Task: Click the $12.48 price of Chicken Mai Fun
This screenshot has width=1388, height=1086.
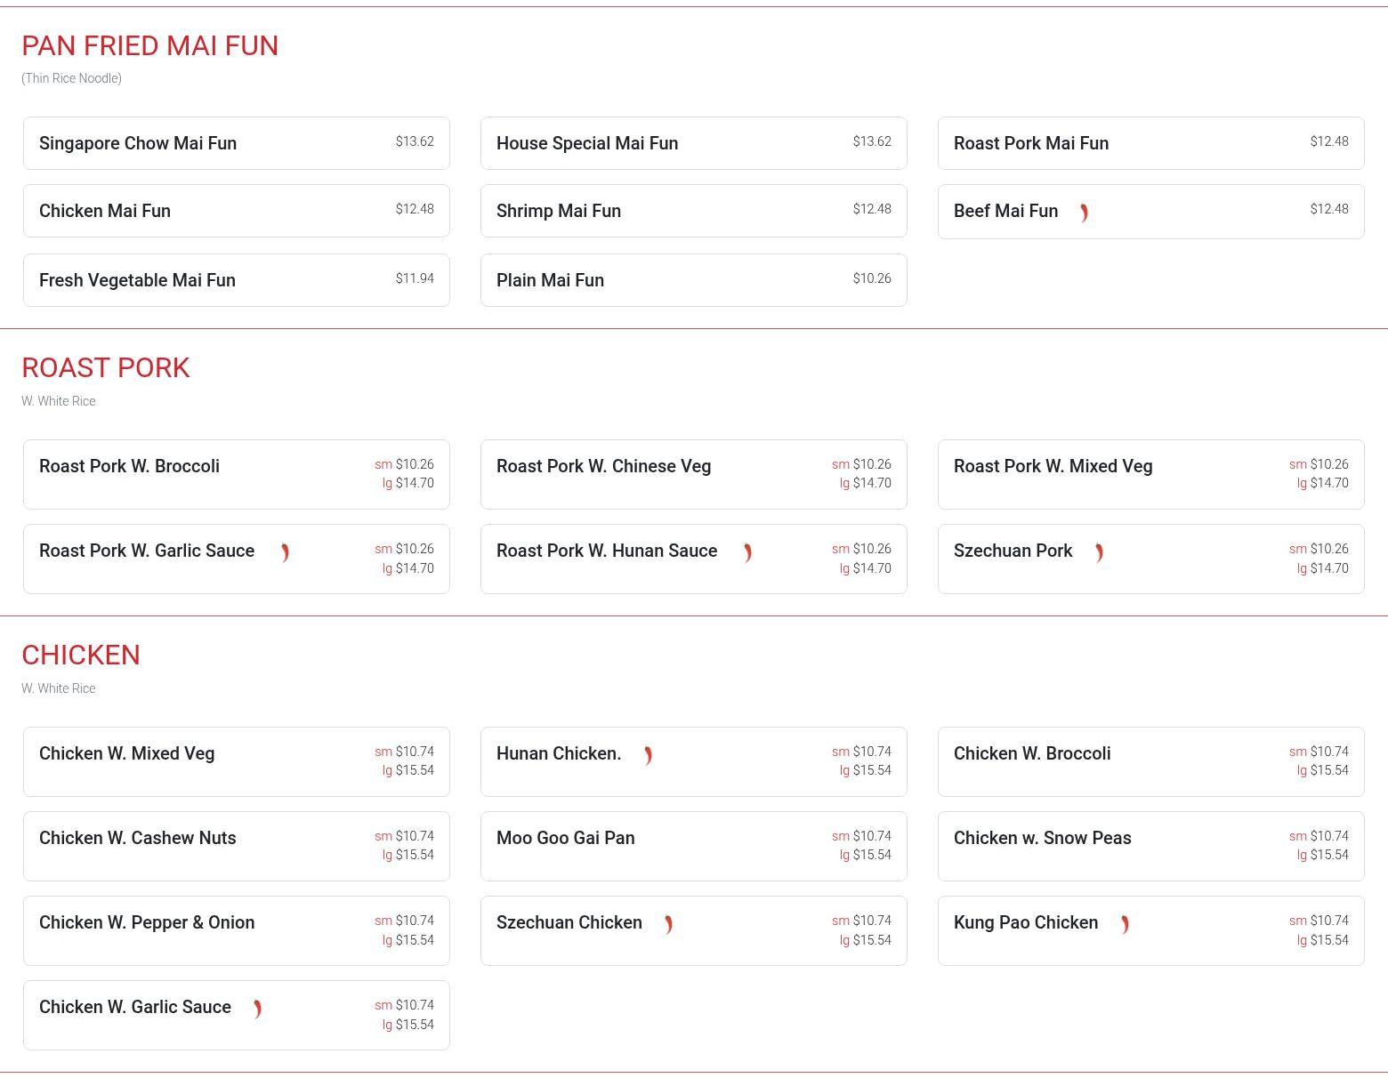Action: (x=415, y=209)
